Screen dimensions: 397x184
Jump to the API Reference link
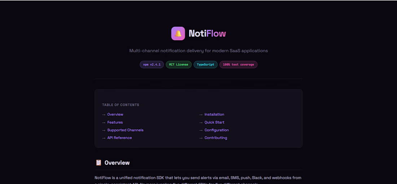coord(119,138)
